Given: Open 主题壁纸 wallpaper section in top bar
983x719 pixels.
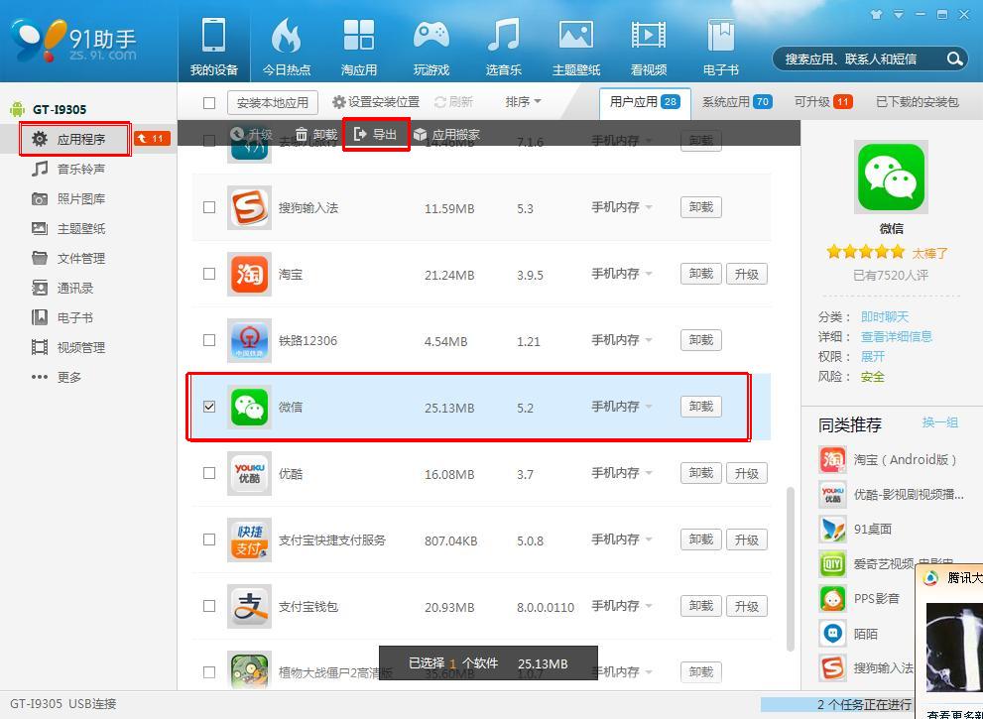Looking at the screenshot, I should point(576,48).
